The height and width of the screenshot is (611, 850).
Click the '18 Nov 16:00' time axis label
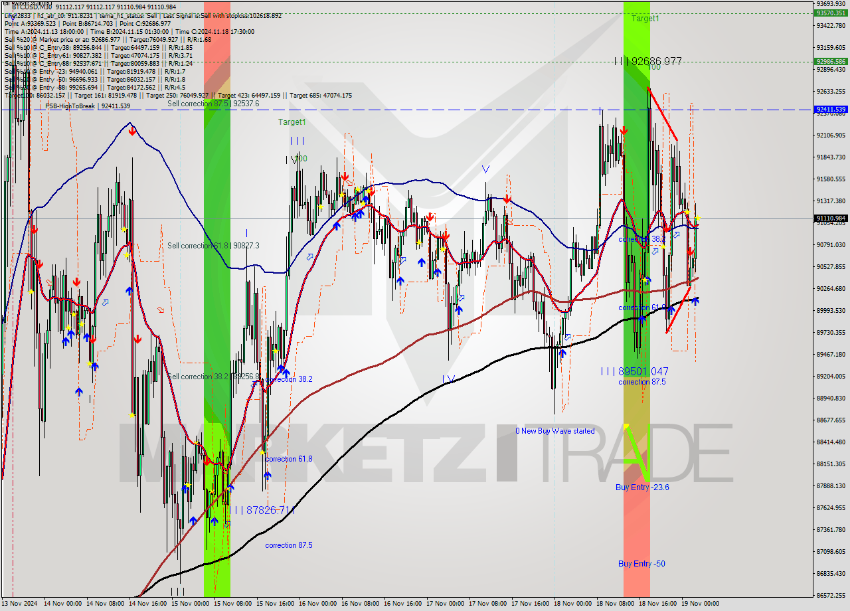tap(659, 604)
